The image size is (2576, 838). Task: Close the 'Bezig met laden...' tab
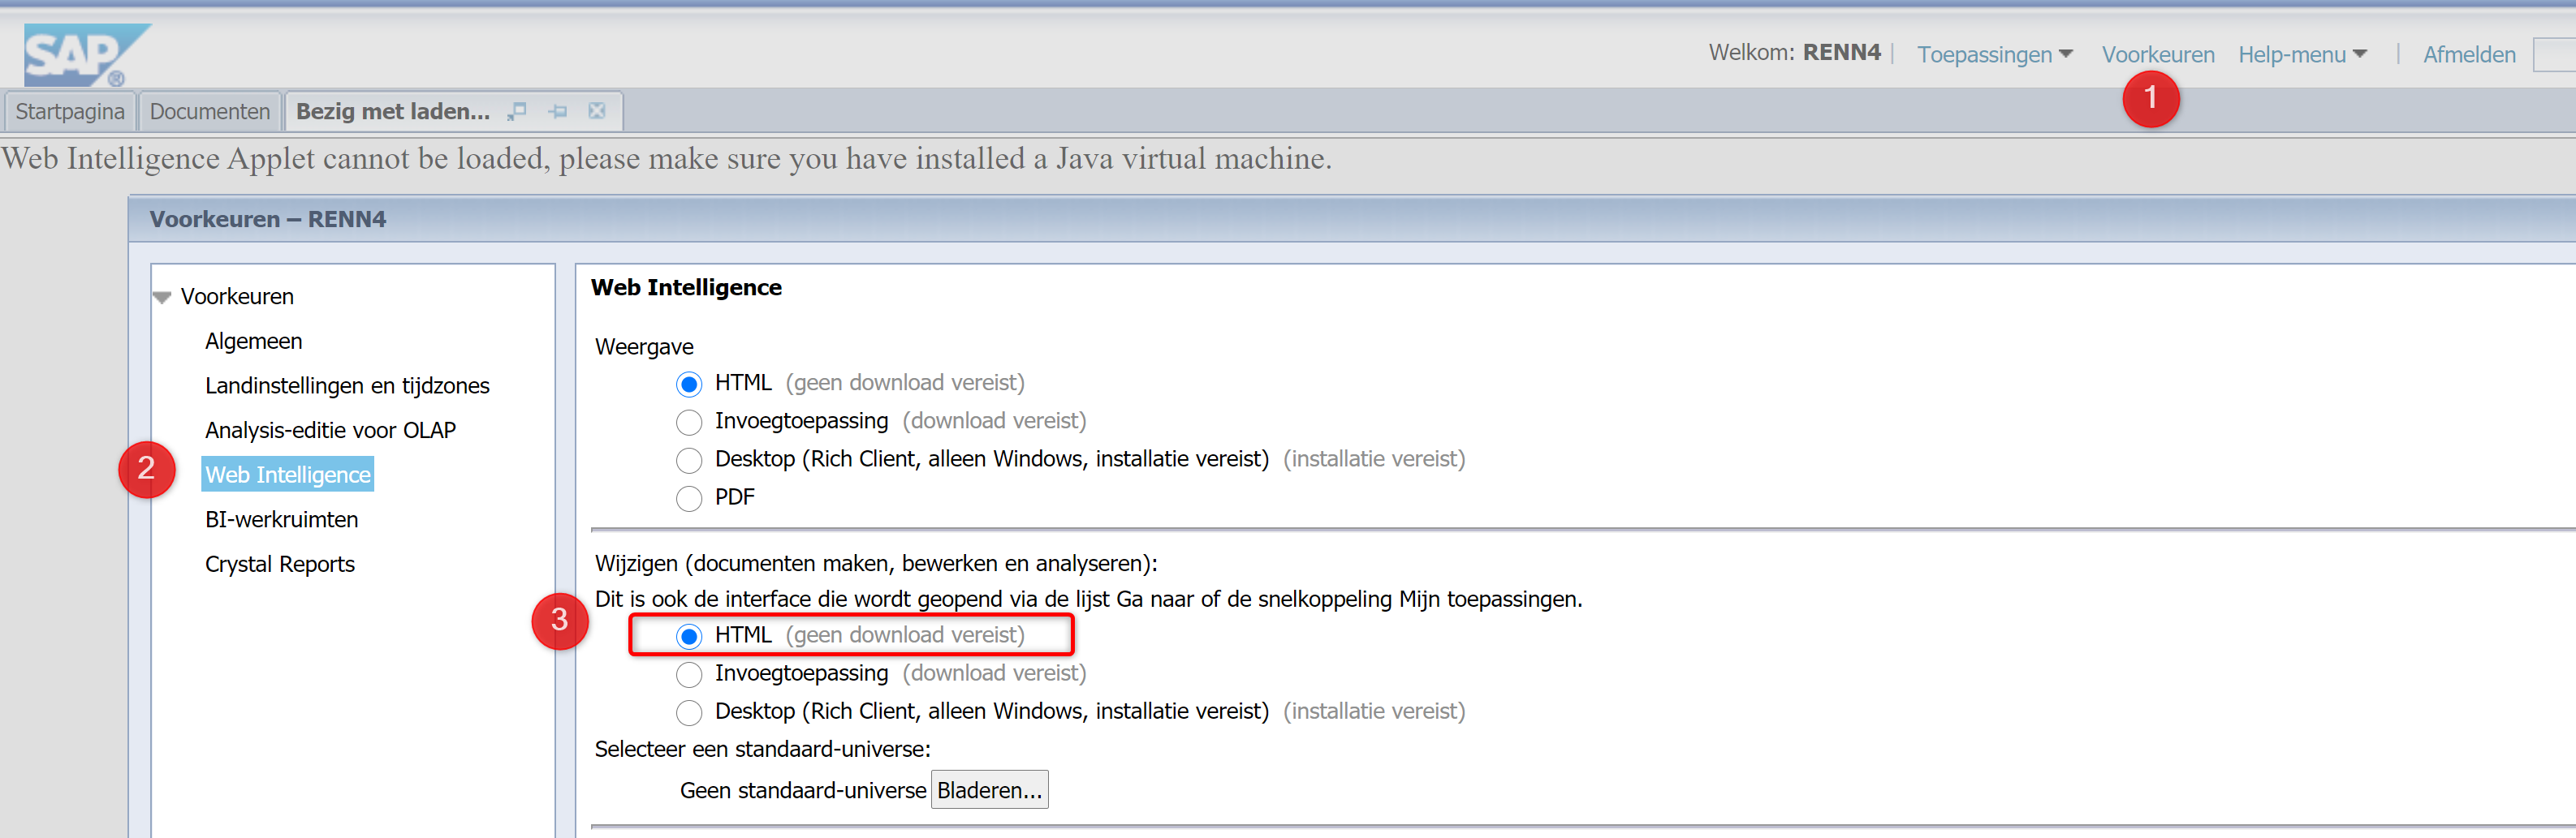point(597,111)
